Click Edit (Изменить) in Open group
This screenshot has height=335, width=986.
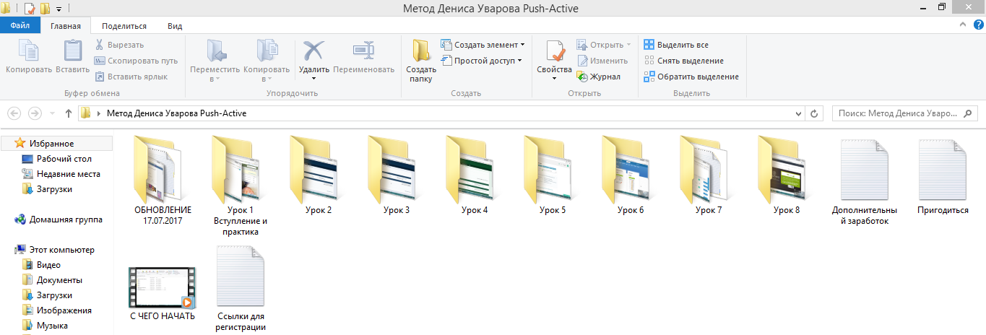pos(602,61)
